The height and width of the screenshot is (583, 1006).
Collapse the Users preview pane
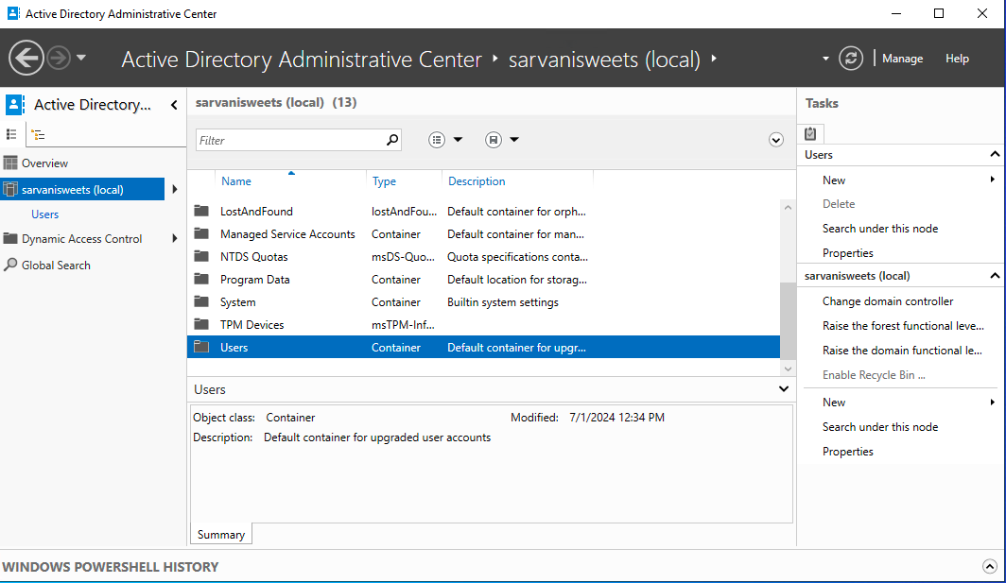tap(784, 388)
